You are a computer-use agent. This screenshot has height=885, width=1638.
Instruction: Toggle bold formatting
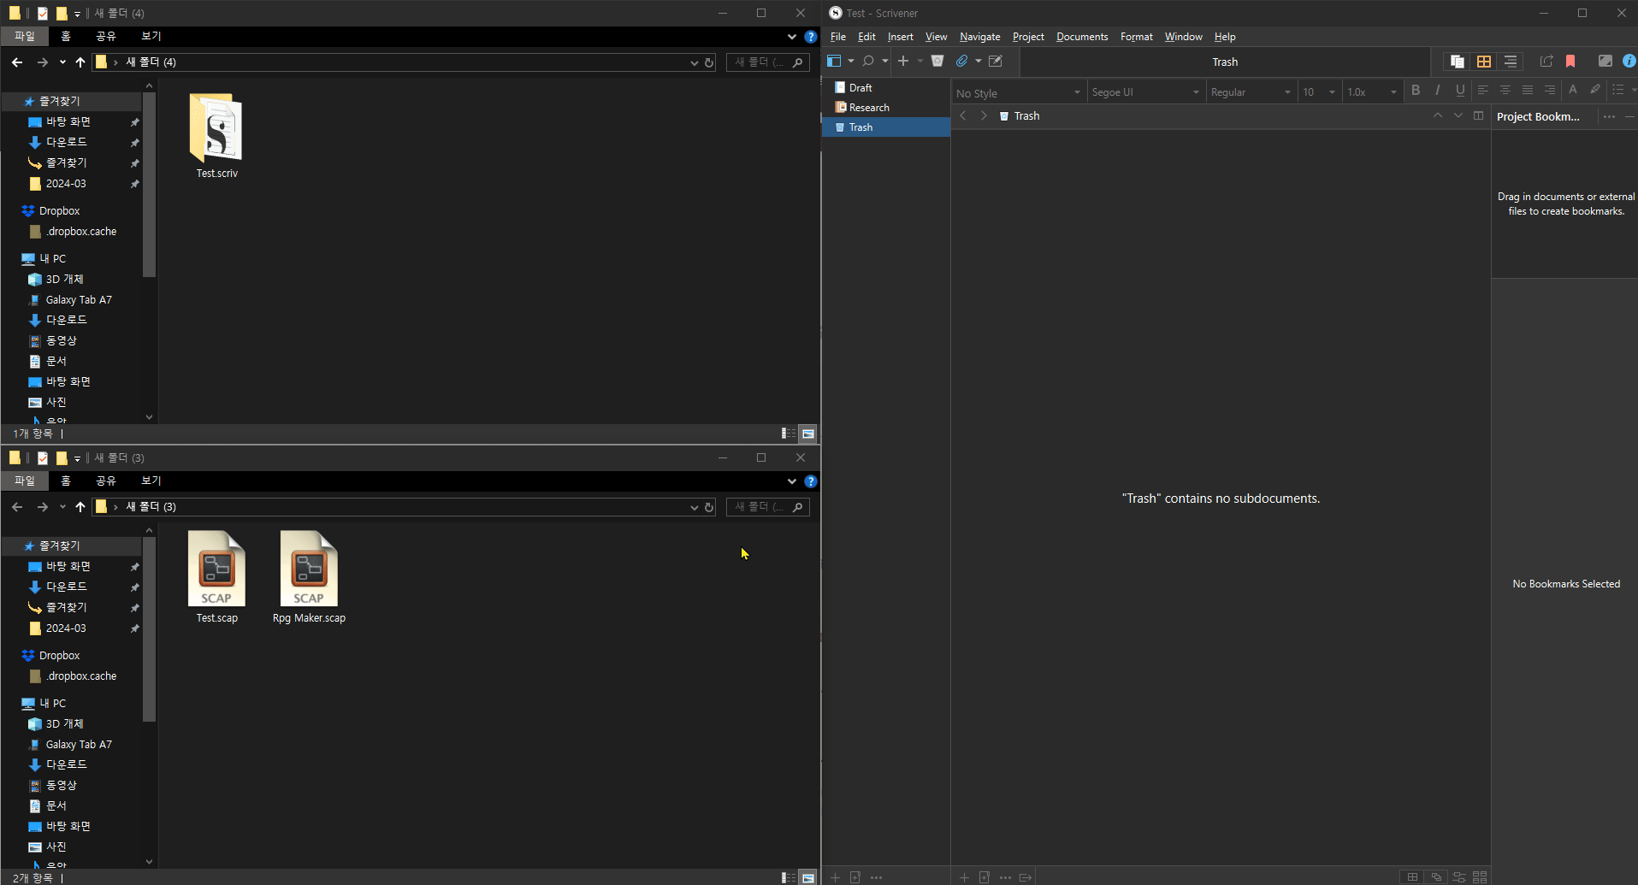1416,90
